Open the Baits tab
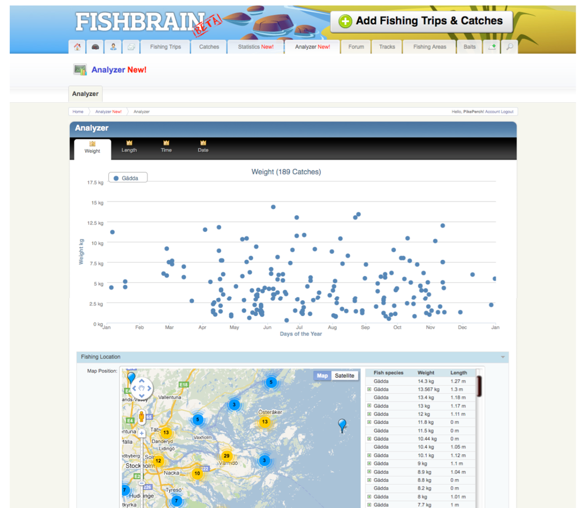The image size is (579, 508). pyautogui.click(x=469, y=47)
